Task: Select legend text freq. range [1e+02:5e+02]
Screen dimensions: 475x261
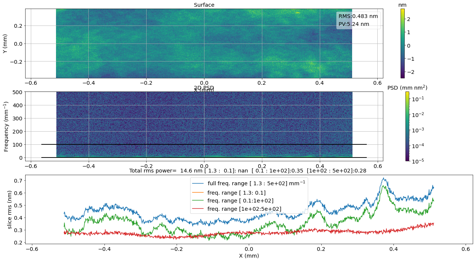Action: (244, 209)
